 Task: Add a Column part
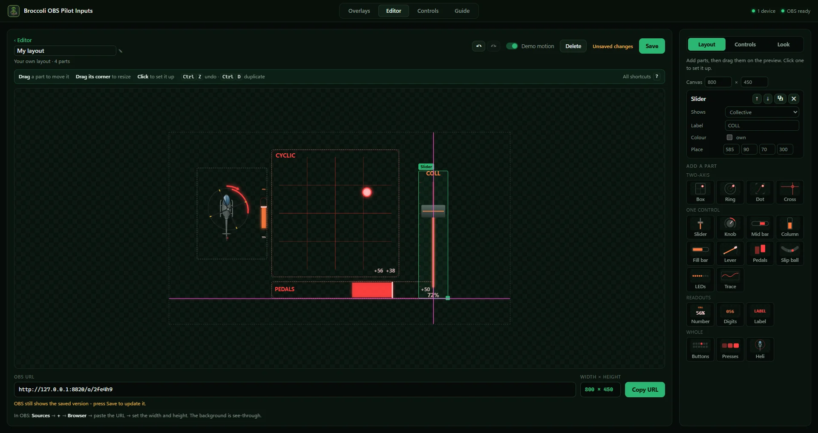(790, 227)
